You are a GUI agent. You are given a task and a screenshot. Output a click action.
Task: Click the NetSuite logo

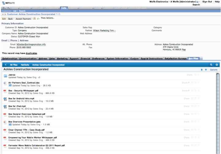point(8,3)
